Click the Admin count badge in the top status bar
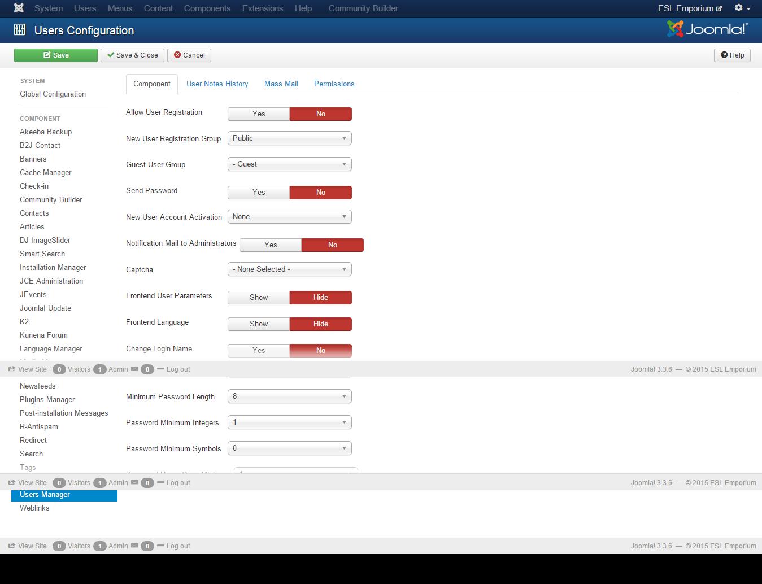Screen dimensions: 762x584 coord(100,369)
